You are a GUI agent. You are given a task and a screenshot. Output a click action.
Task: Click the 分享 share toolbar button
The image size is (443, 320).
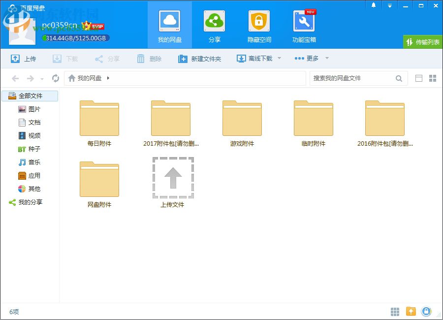click(107, 59)
